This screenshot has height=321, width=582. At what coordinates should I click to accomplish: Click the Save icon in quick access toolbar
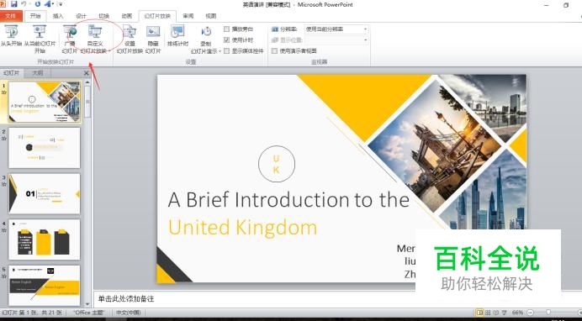point(13,4)
